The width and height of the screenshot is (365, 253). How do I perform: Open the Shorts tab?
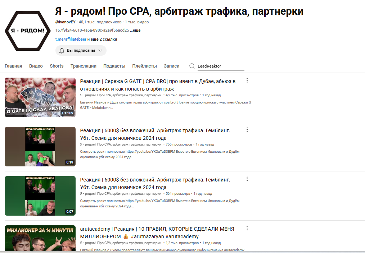[x=57, y=66]
